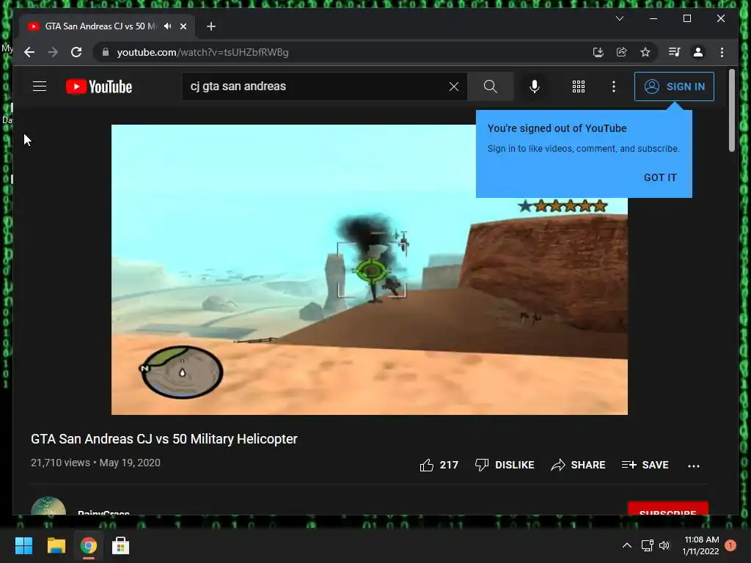Clear the search box with X
751x563 pixels.
pyautogui.click(x=453, y=87)
